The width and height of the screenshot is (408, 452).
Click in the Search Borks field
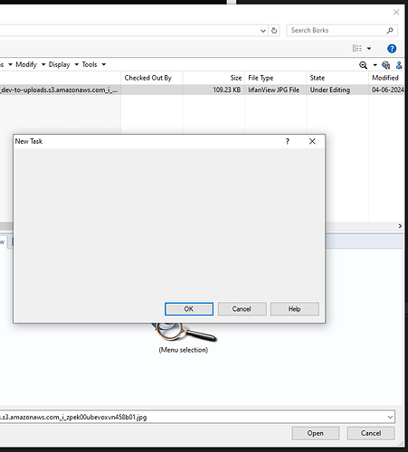pos(337,31)
